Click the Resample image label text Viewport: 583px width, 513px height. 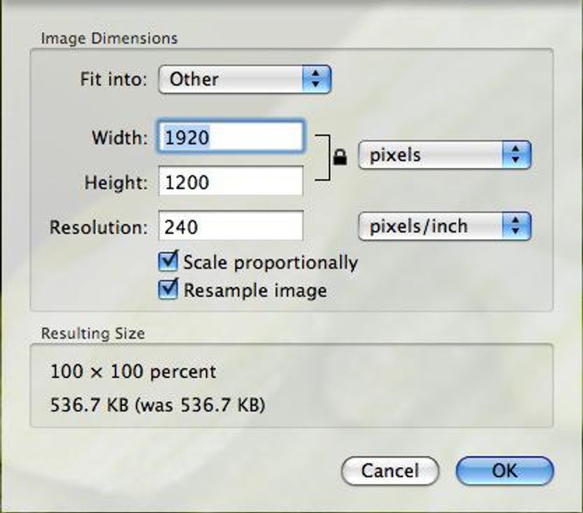(x=255, y=290)
